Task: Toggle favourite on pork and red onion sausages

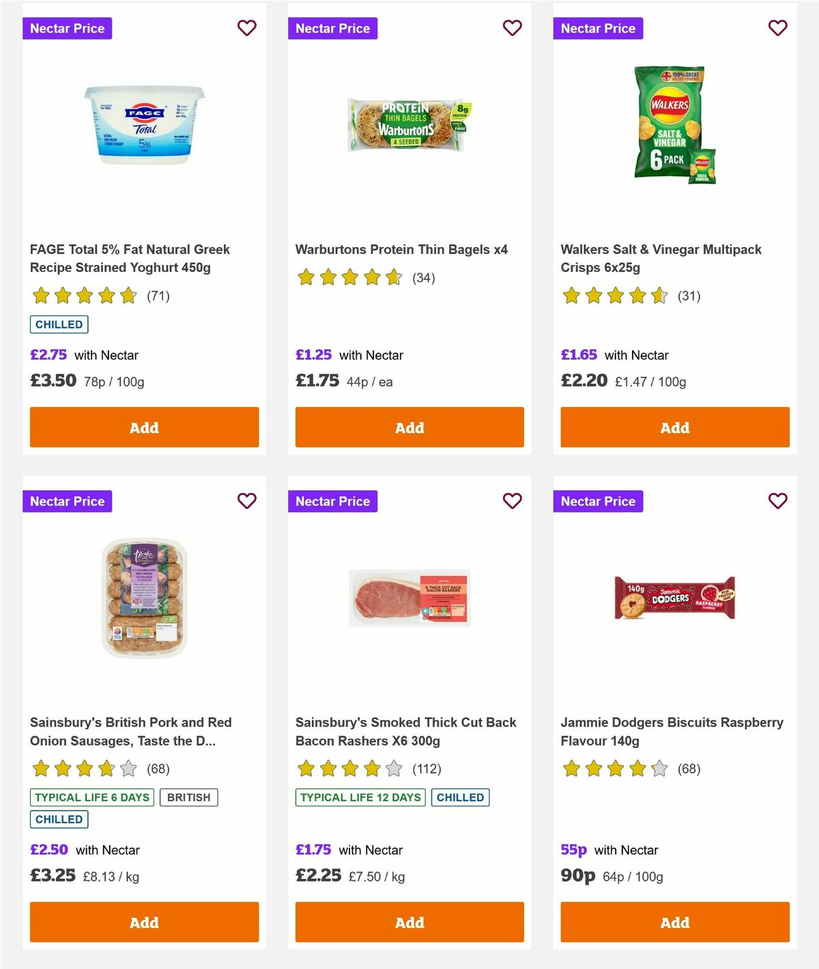Action: point(247,501)
